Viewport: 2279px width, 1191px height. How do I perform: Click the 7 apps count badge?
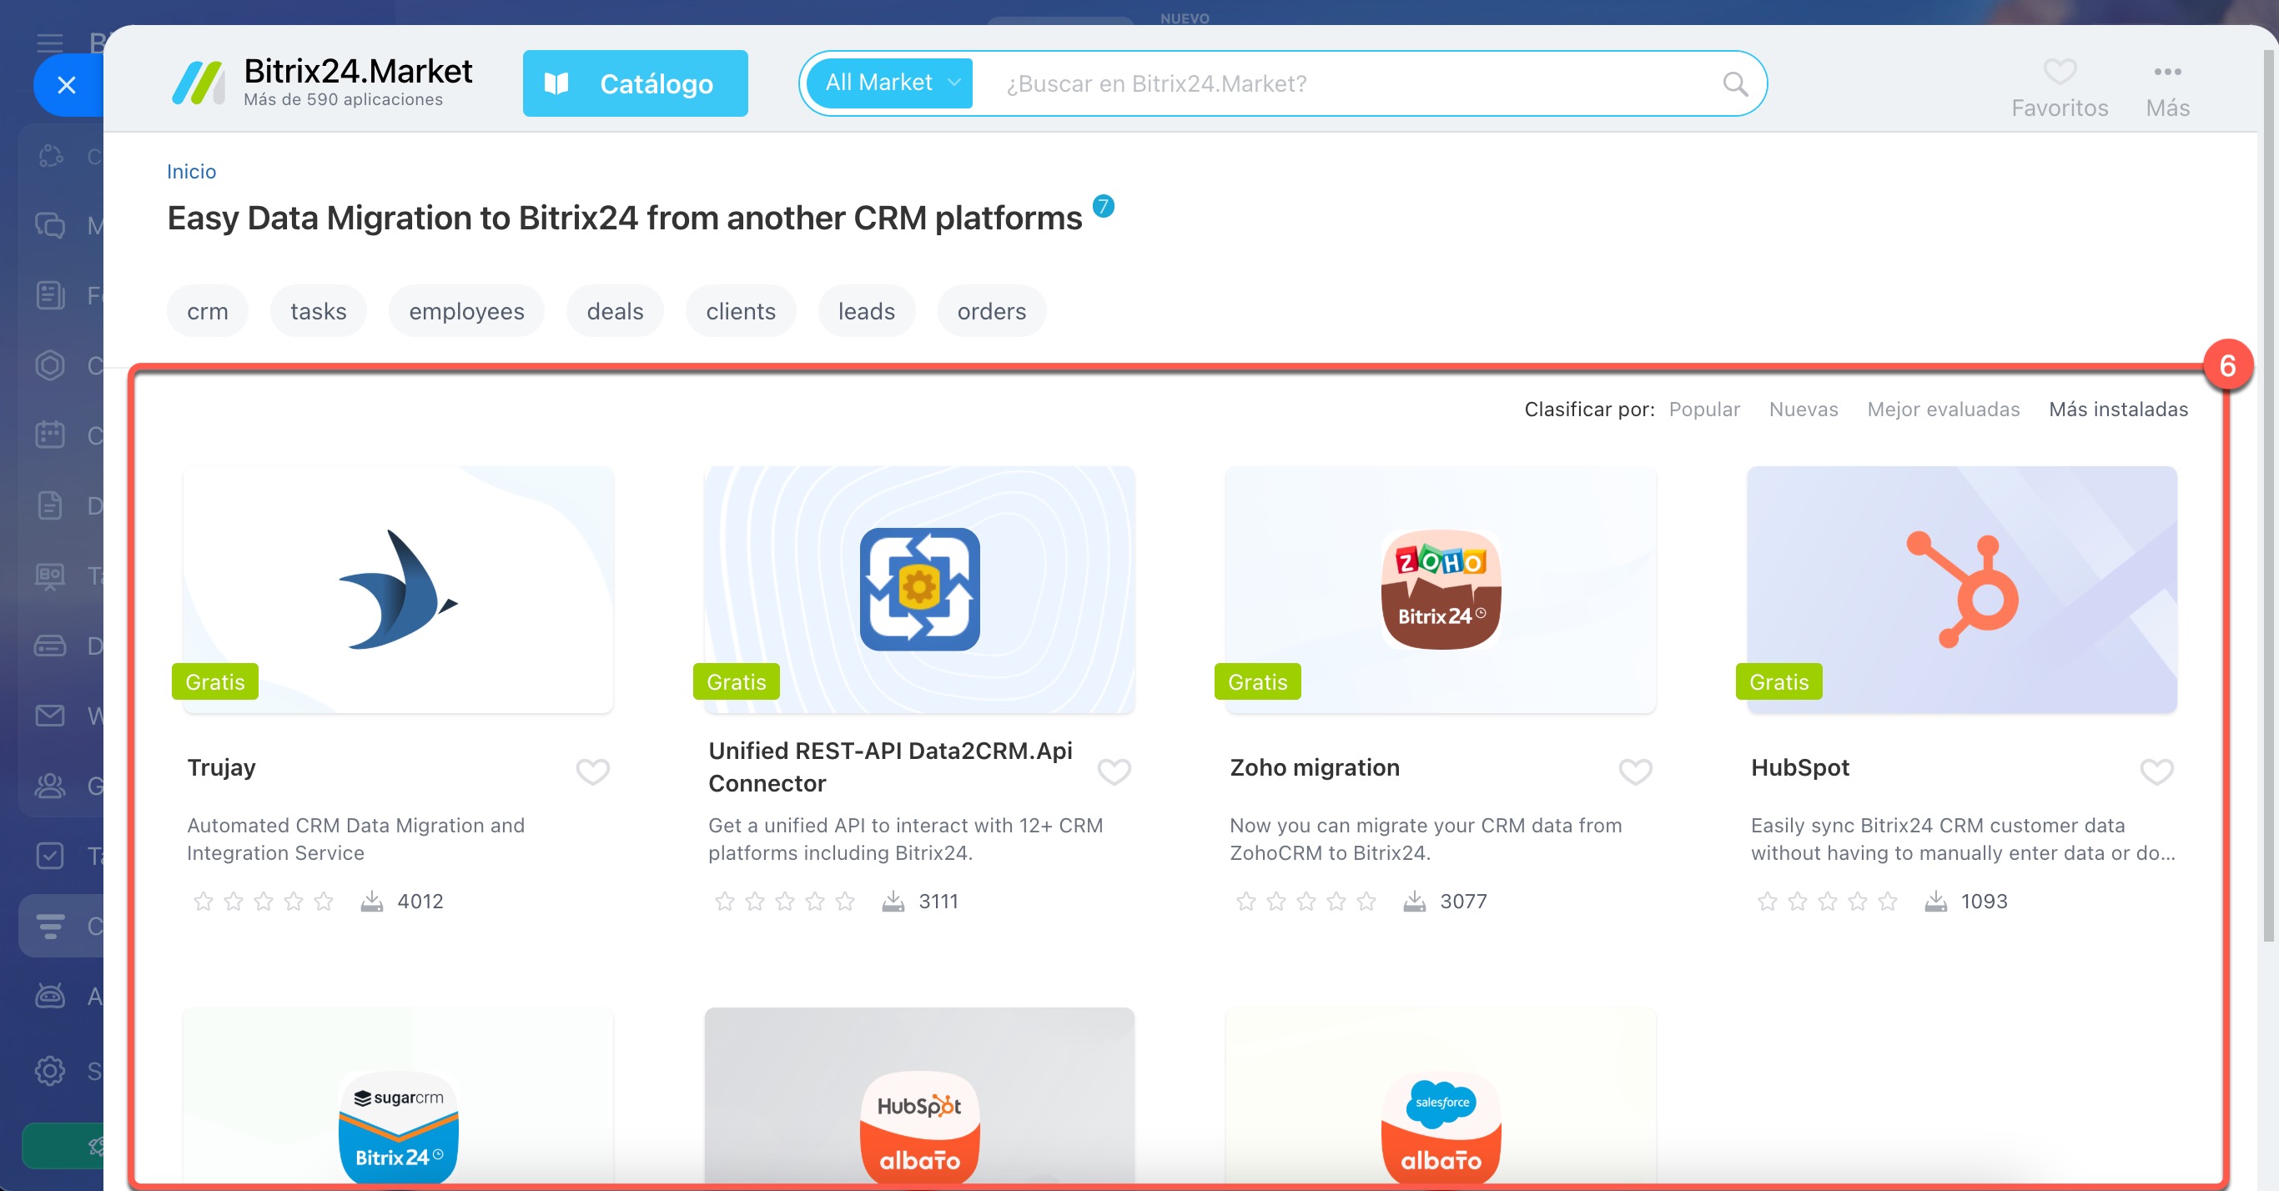click(x=1102, y=206)
